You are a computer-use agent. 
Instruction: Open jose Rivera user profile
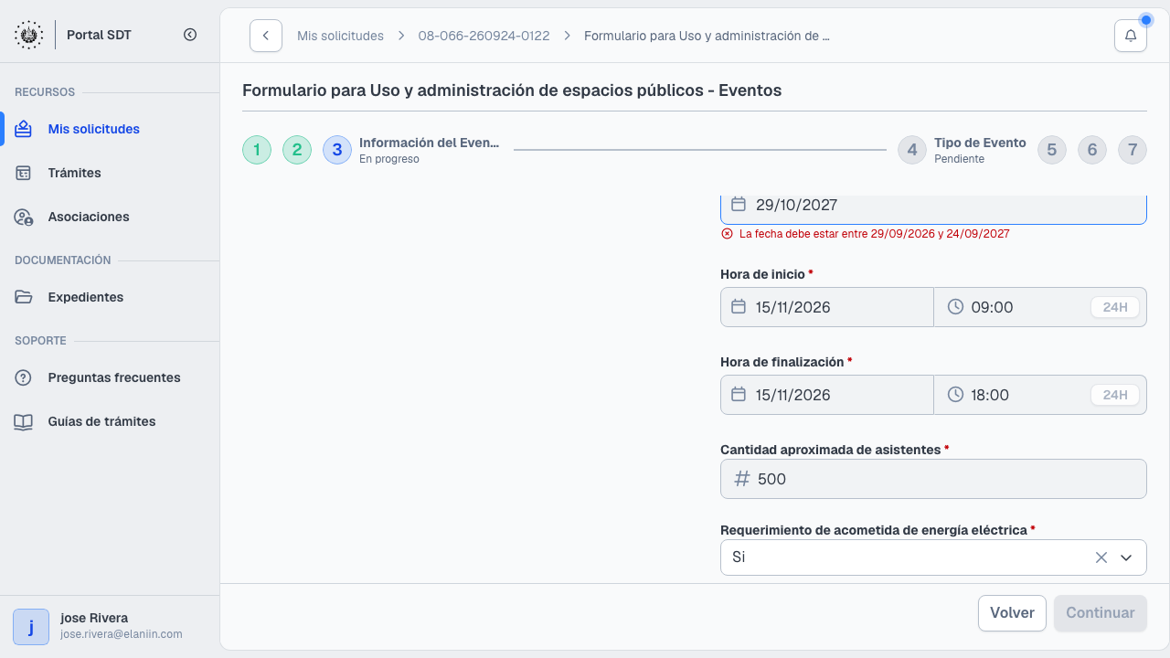110,626
